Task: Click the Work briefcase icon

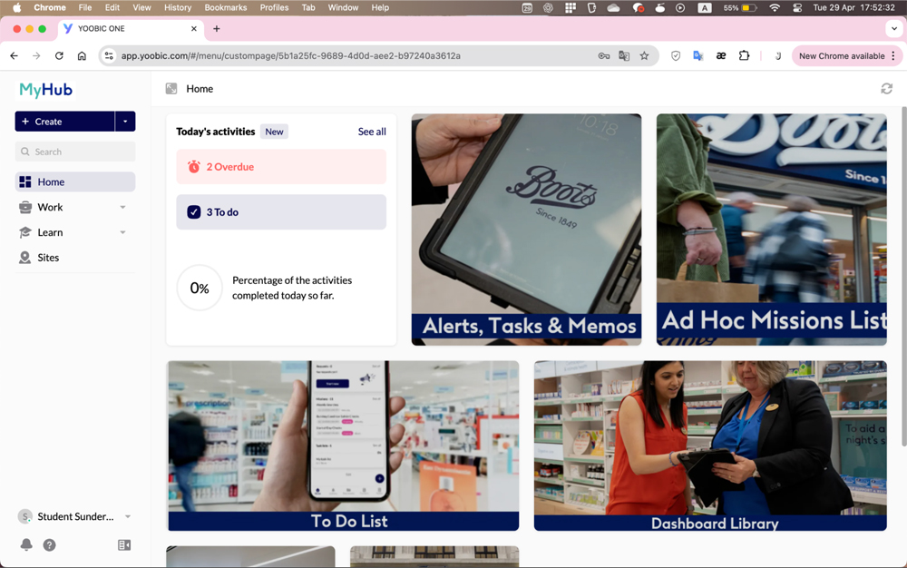Action: click(24, 207)
